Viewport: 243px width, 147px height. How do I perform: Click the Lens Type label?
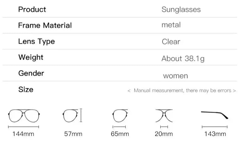pos(36,41)
